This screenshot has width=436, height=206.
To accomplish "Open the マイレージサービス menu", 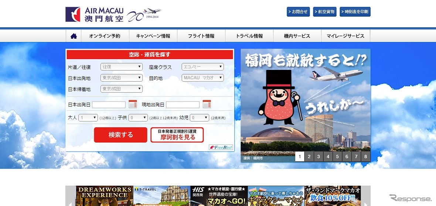I will (345, 36).
